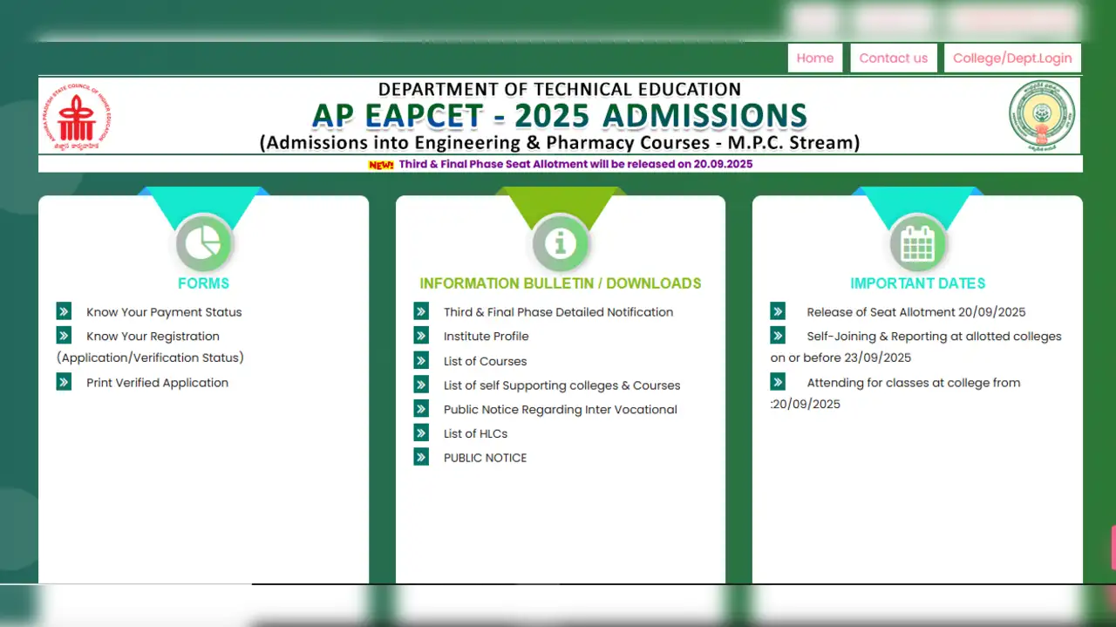
Task: Click arrow icon beside Release of Seat Allotment
Action: click(778, 311)
